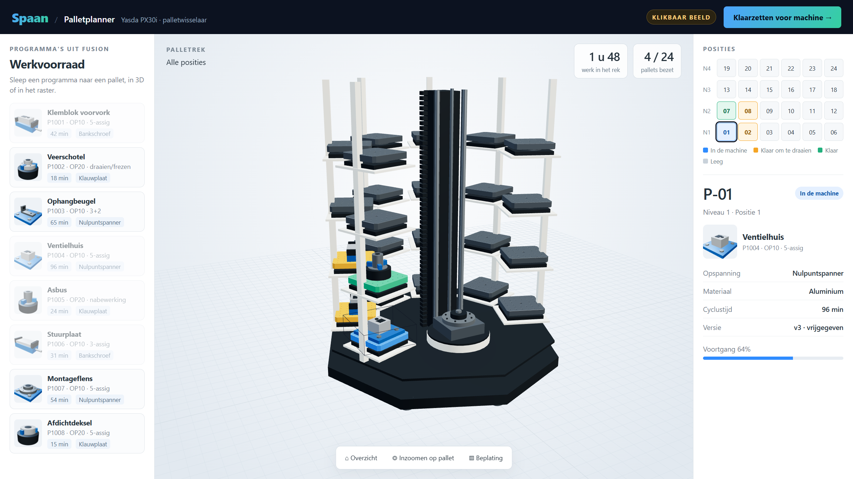Switch to Beplating view

(x=486, y=458)
